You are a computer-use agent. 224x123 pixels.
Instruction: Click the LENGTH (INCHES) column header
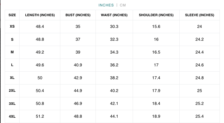click(x=40, y=15)
